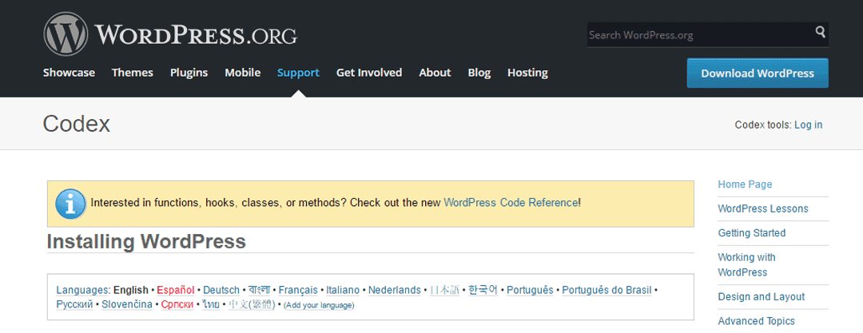The height and width of the screenshot is (333, 863).
Task: Select the Српски language link
Action: click(x=177, y=304)
